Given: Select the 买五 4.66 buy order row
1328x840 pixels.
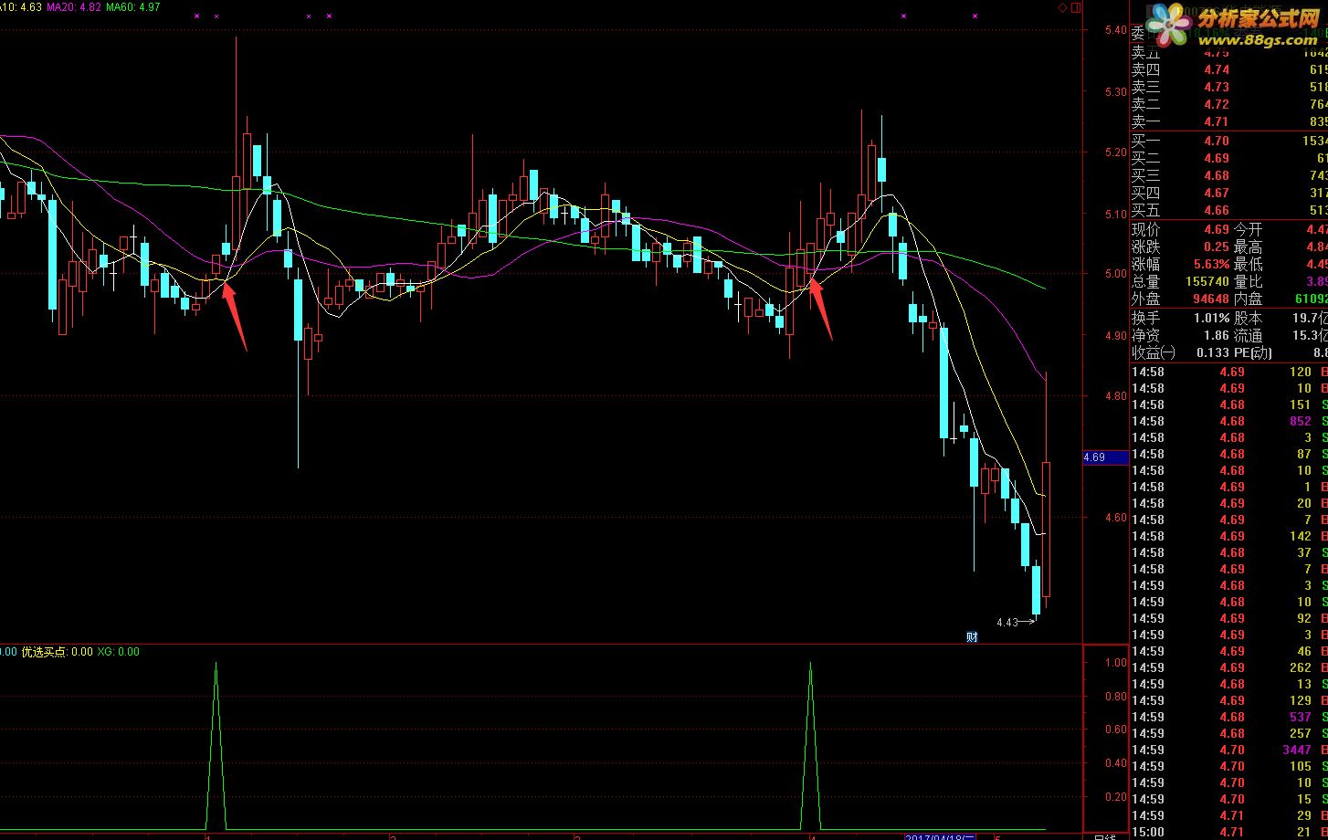Looking at the screenshot, I should [x=1229, y=210].
